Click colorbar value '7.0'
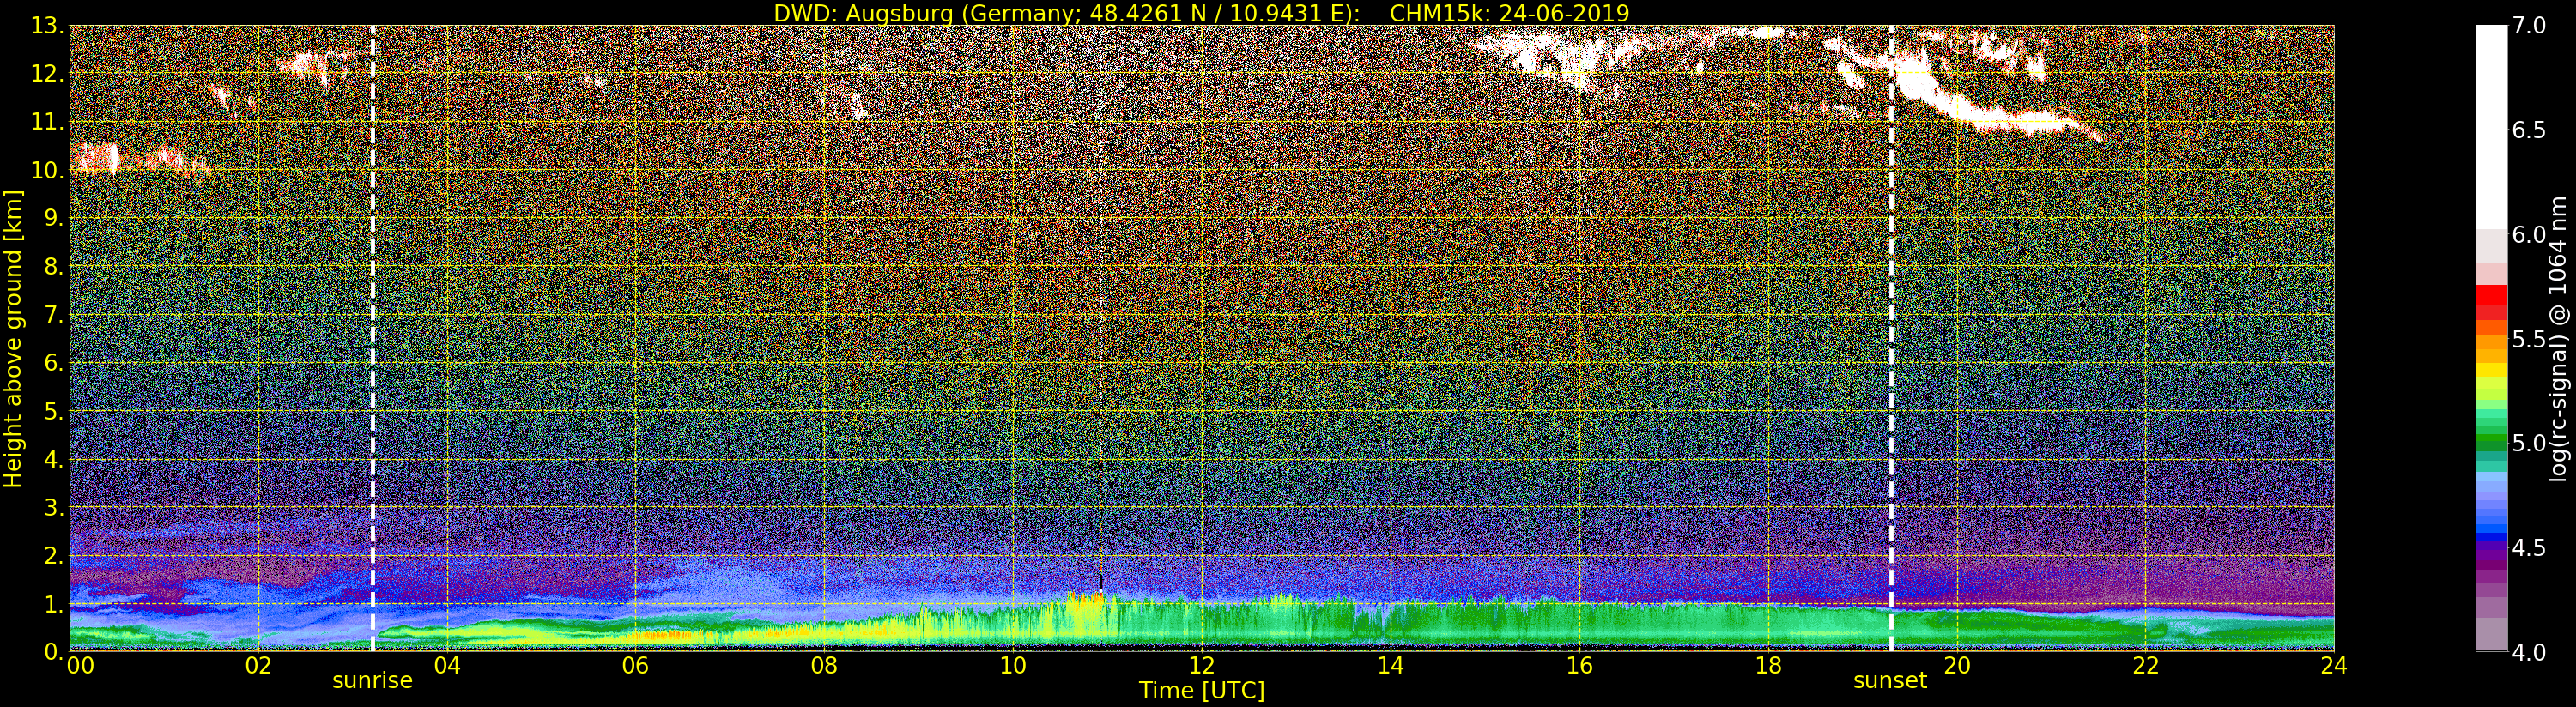Viewport: 2576px width, 707px height. click(2529, 26)
